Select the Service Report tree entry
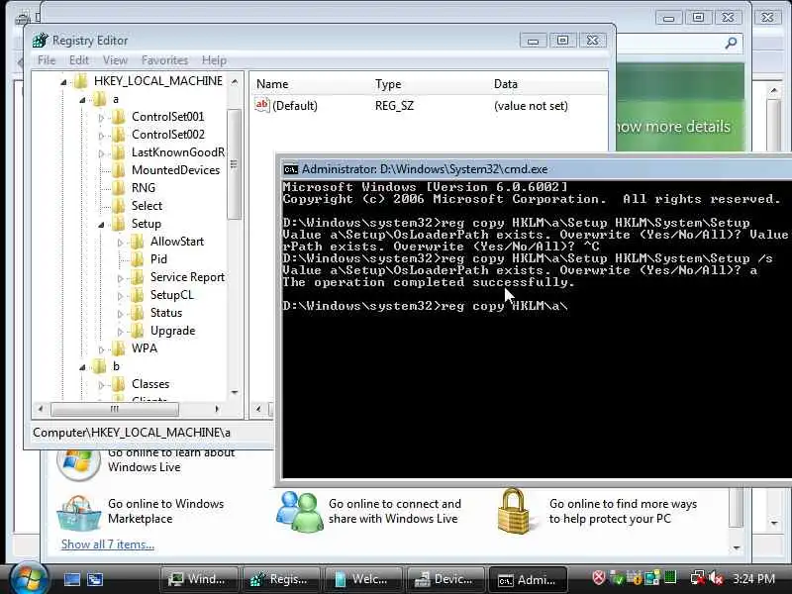792x594 pixels. coord(187,277)
